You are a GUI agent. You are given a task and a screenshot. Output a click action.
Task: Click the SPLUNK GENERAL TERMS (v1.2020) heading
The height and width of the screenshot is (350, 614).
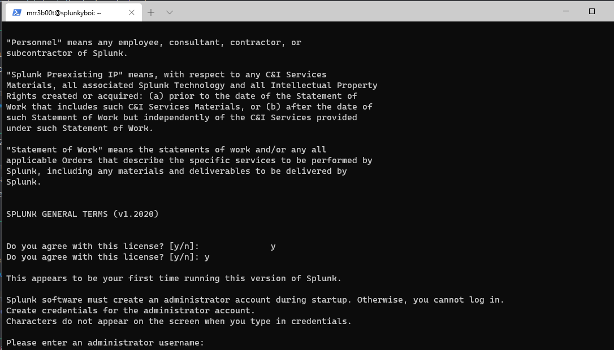tap(82, 214)
